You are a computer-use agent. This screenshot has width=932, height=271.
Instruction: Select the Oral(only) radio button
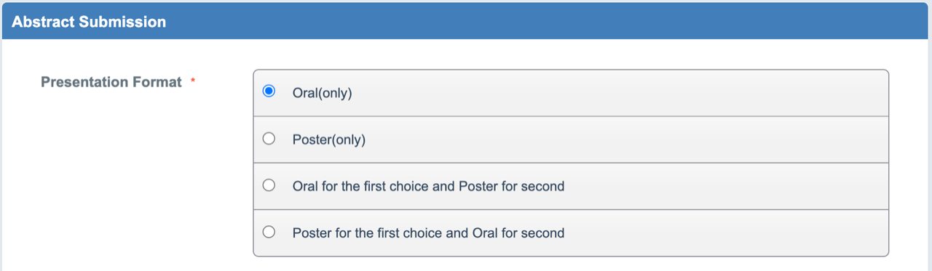click(269, 92)
